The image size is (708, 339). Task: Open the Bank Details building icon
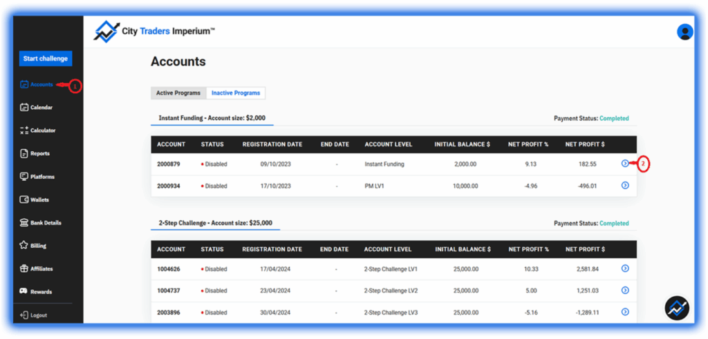[24, 222]
